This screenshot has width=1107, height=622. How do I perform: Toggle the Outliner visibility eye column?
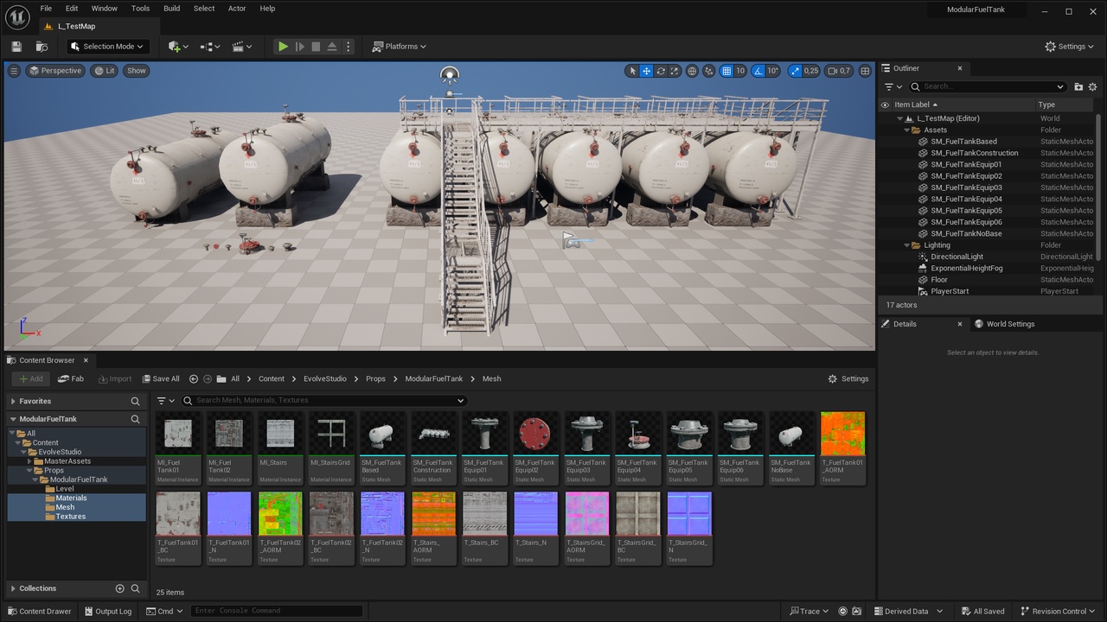pyautogui.click(x=885, y=105)
